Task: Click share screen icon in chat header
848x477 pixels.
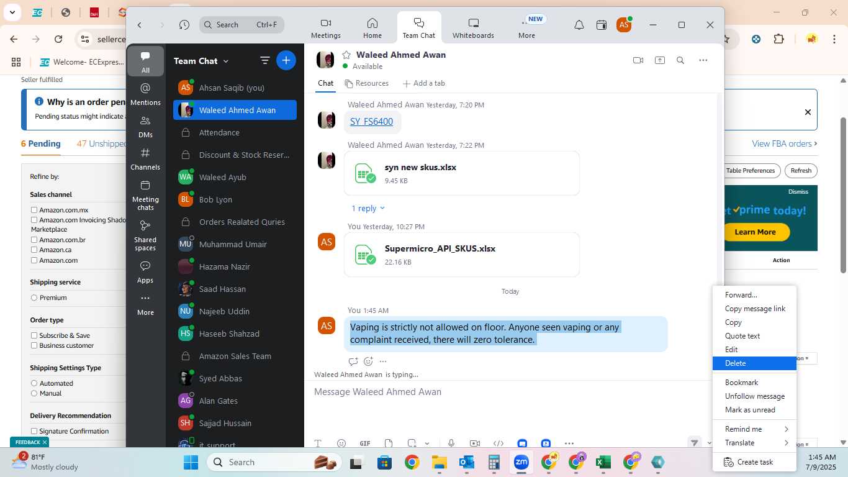Action: [660, 60]
